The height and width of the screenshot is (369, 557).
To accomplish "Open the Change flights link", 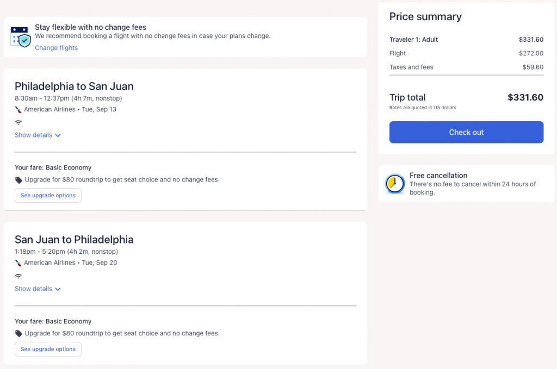I will (56, 48).
